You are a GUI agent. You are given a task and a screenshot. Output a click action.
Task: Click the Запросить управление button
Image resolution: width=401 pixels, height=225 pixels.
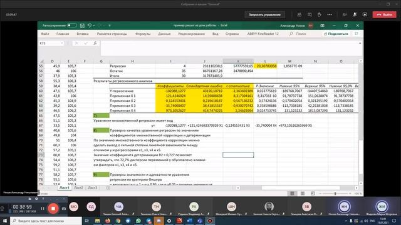coord(264,15)
